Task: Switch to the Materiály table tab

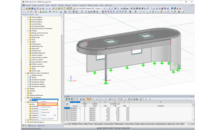Action: [74, 124]
